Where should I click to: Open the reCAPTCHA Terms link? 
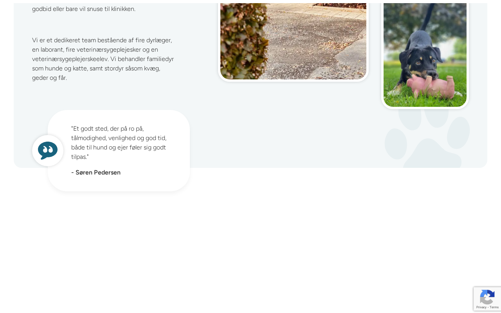point(494,308)
